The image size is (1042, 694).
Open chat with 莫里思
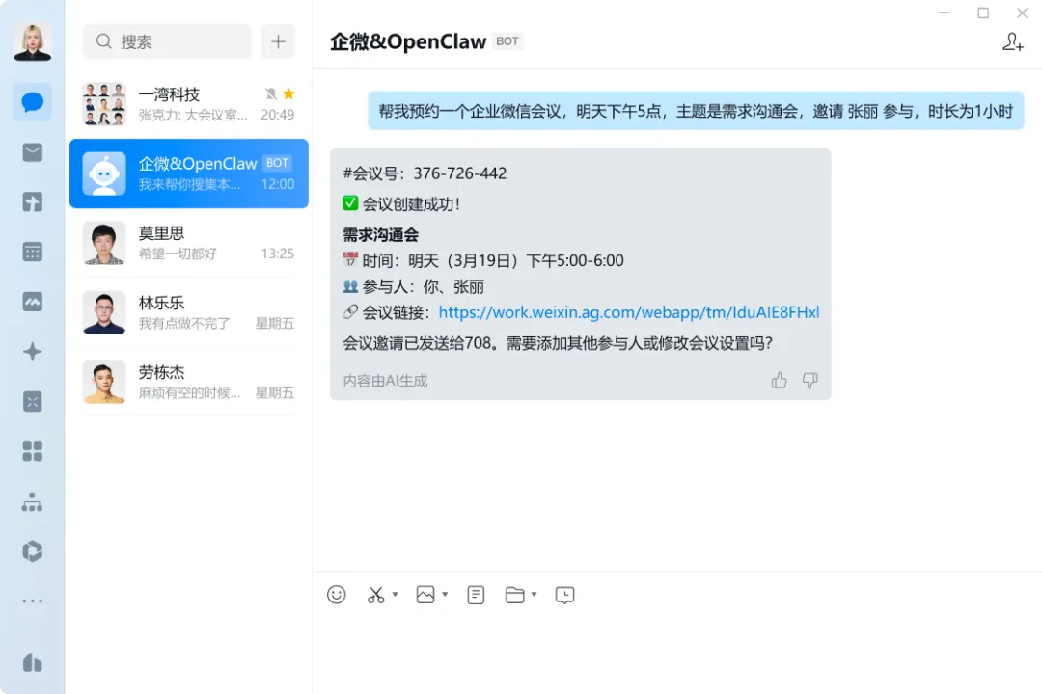(189, 243)
